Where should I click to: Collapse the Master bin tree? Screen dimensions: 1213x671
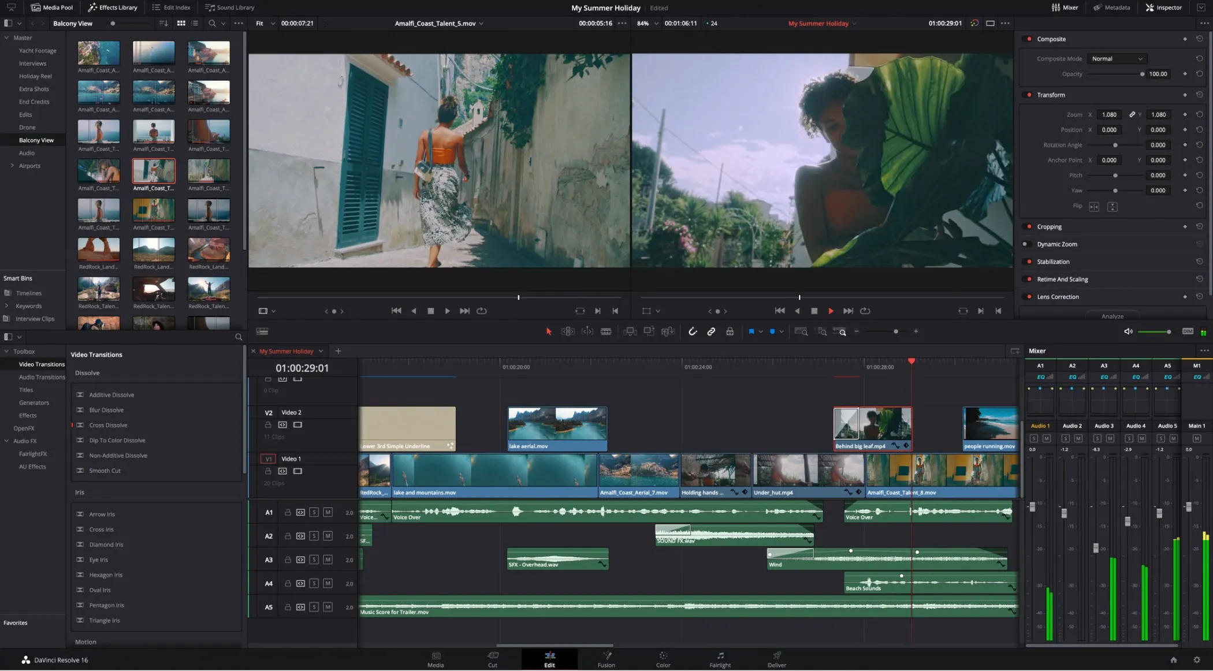(6, 38)
